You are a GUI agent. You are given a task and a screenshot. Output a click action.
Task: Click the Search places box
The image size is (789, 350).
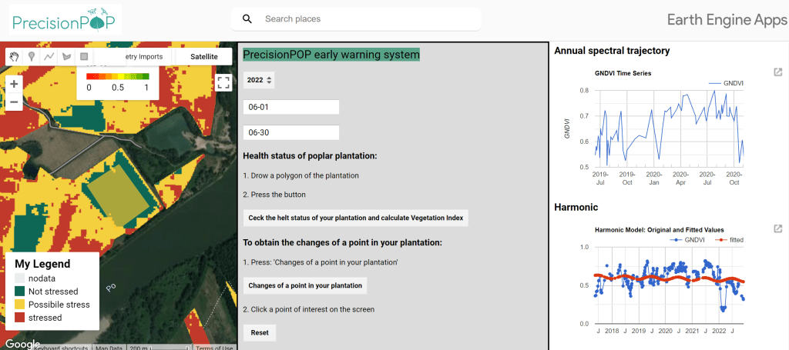[362, 19]
